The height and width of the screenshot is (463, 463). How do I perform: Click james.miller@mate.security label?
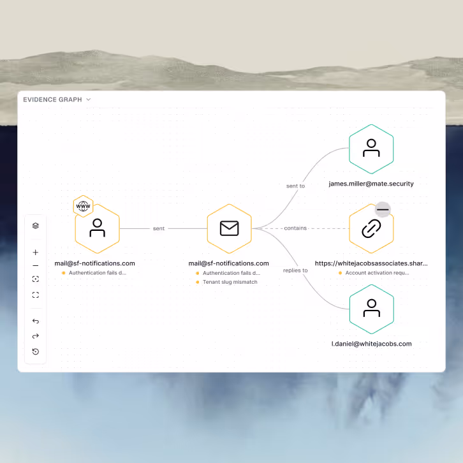point(371,184)
